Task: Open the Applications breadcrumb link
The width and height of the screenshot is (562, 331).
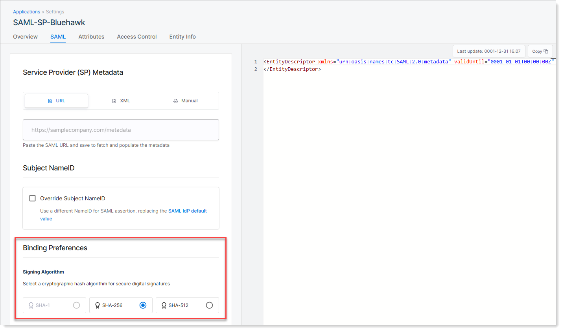Action: point(26,12)
